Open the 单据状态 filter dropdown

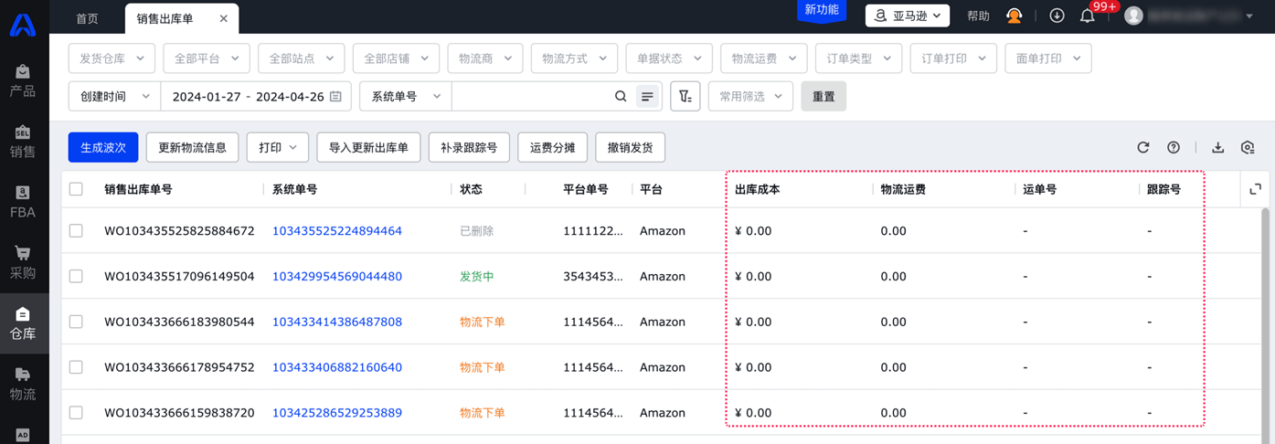point(669,58)
